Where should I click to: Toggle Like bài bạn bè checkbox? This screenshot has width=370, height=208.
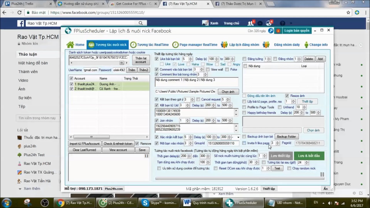(157, 59)
